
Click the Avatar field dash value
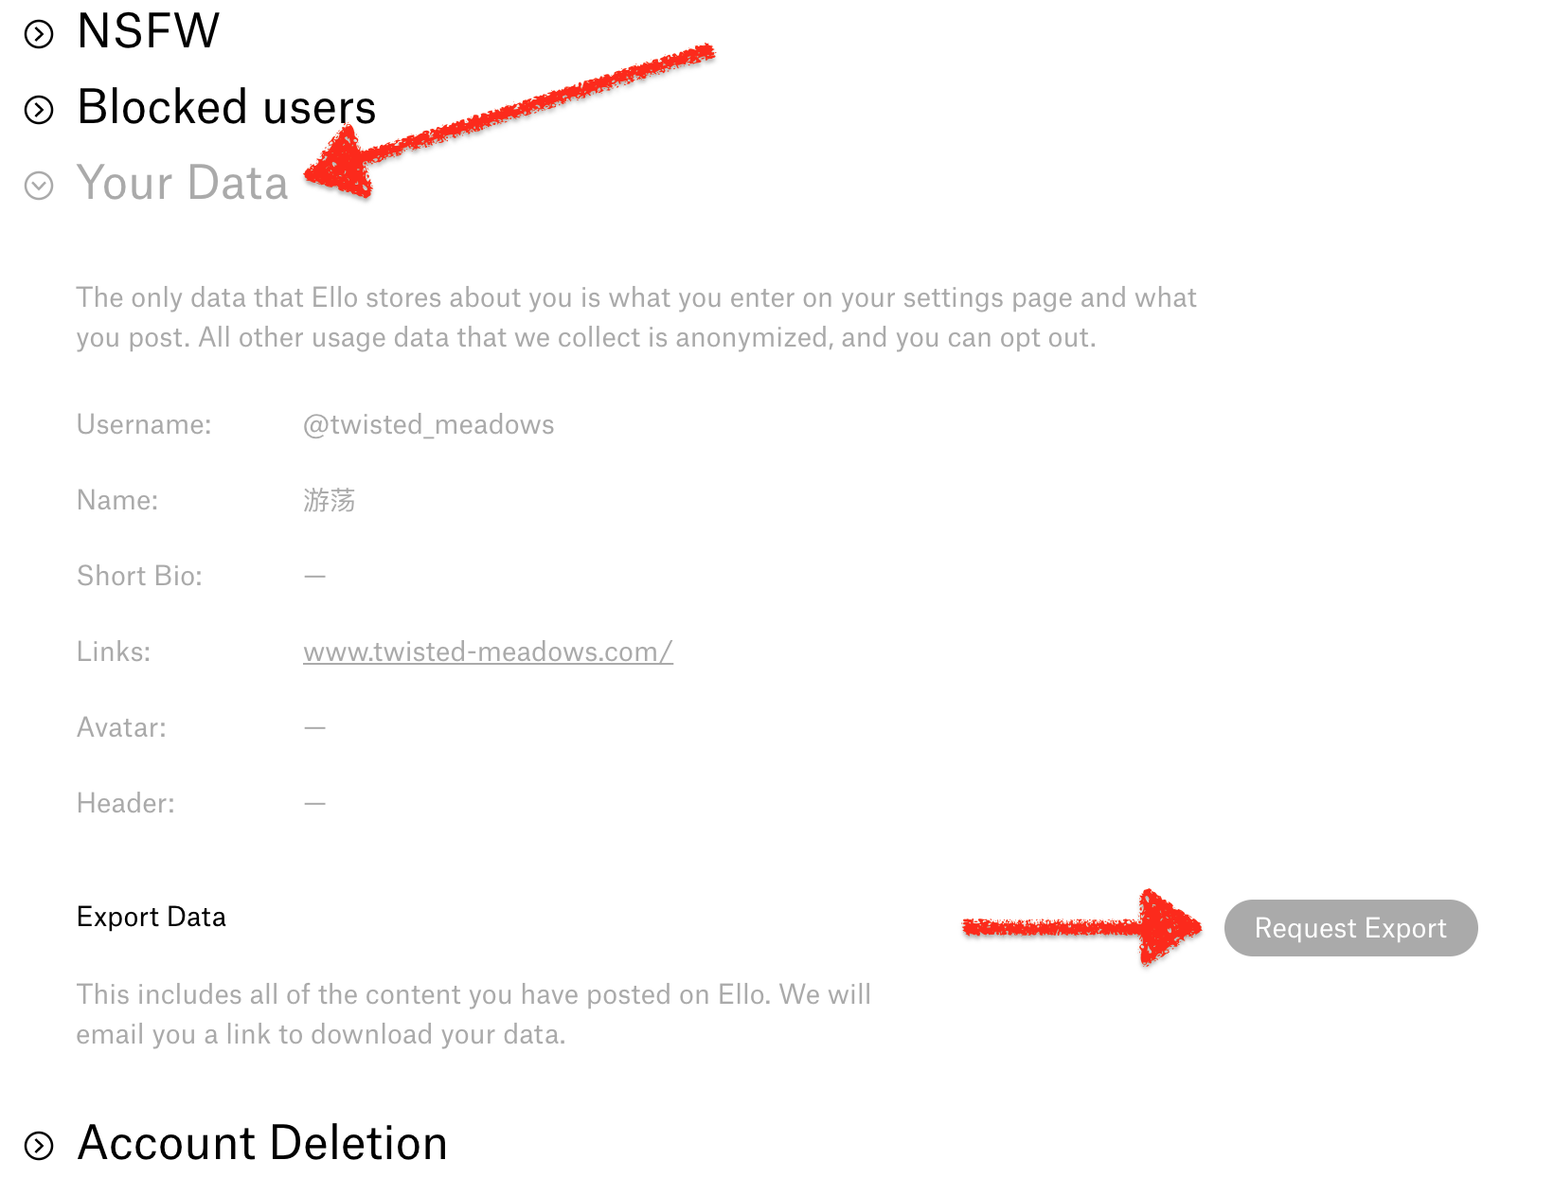coord(314,727)
